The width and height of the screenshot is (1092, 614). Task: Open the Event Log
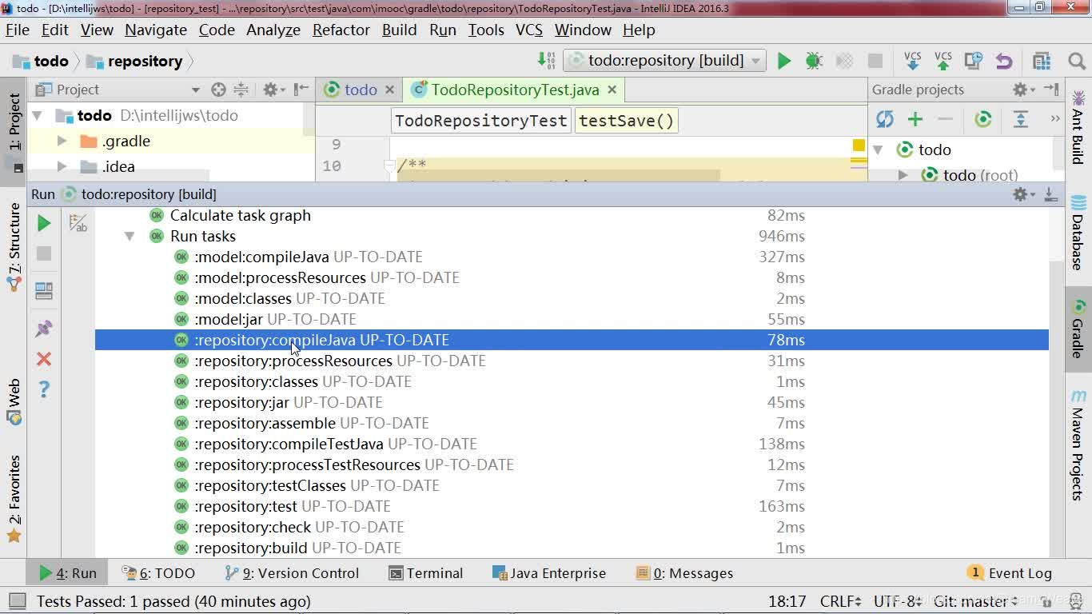pyautogui.click(x=1010, y=573)
